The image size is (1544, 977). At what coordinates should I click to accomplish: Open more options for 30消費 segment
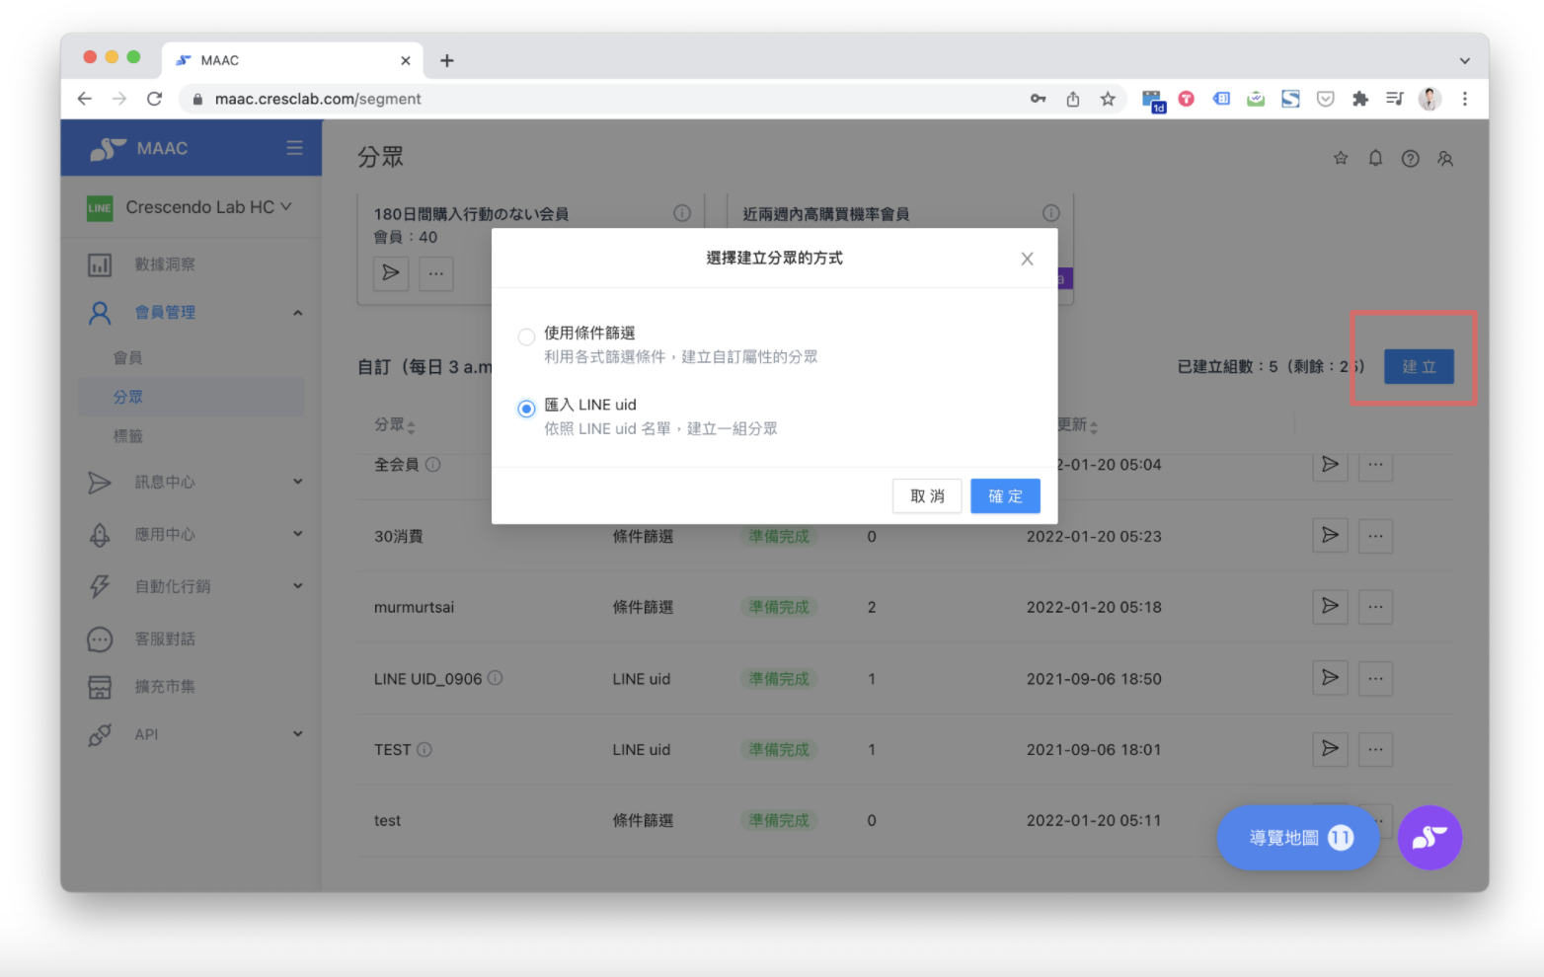[1375, 536]
